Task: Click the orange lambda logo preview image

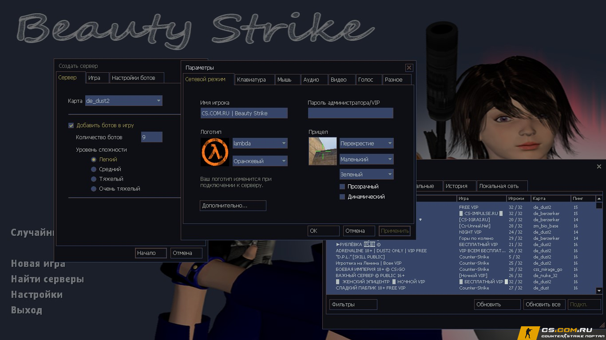Action: (215, 152)
